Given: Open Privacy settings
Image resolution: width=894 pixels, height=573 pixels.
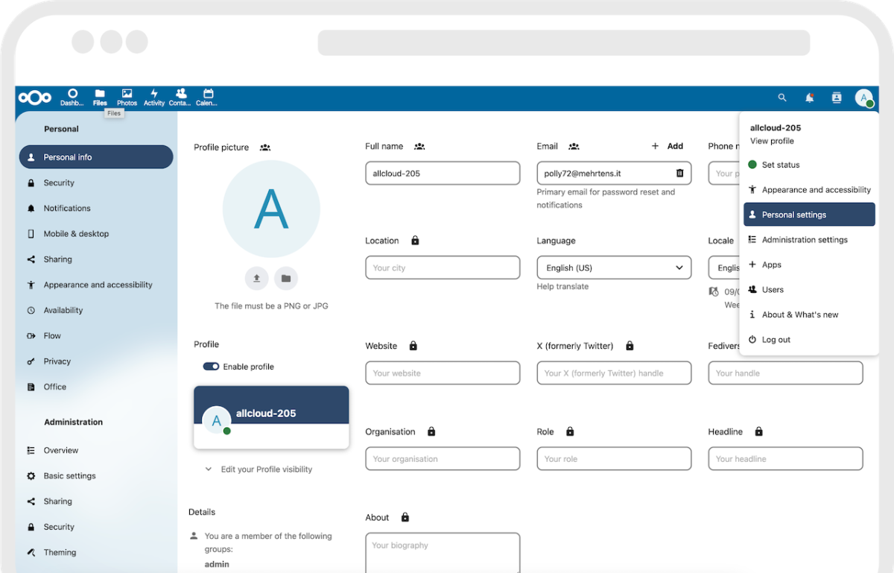Looking at the screenshot, I should coord(96,361).
